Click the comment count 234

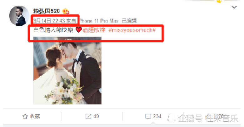(x=157, y=116)
